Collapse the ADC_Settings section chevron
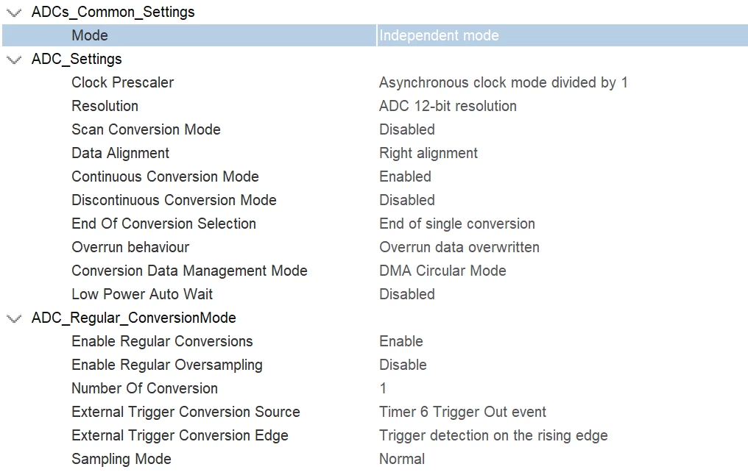Viewport: 748px width, 475px height. tap(14, 60)
